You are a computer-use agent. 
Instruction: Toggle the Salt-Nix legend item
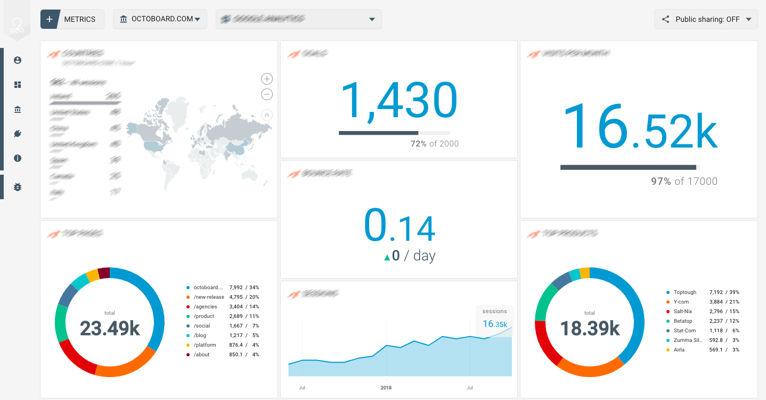coord(684,312)
